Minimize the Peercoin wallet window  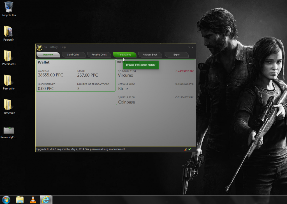pos(185,48)
